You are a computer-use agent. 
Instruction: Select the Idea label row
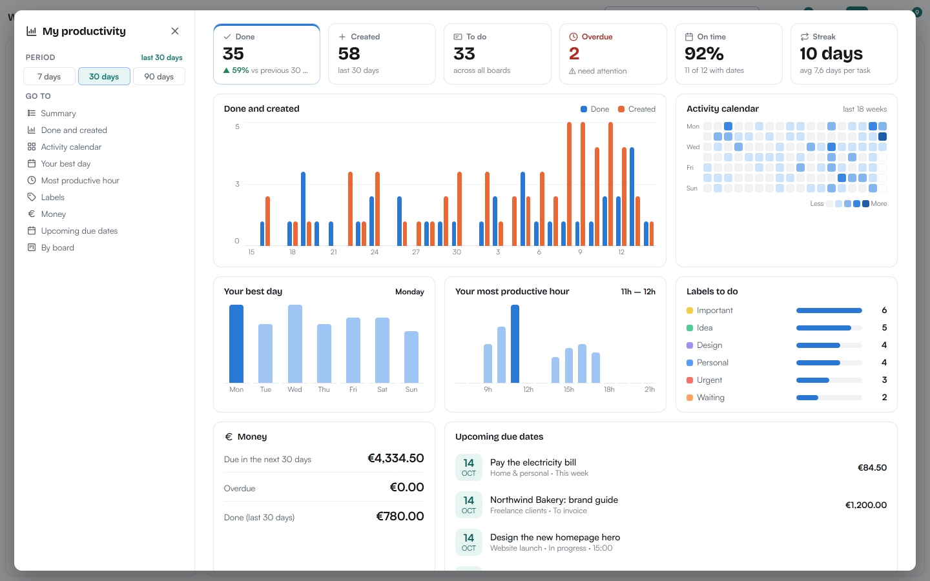787,328
